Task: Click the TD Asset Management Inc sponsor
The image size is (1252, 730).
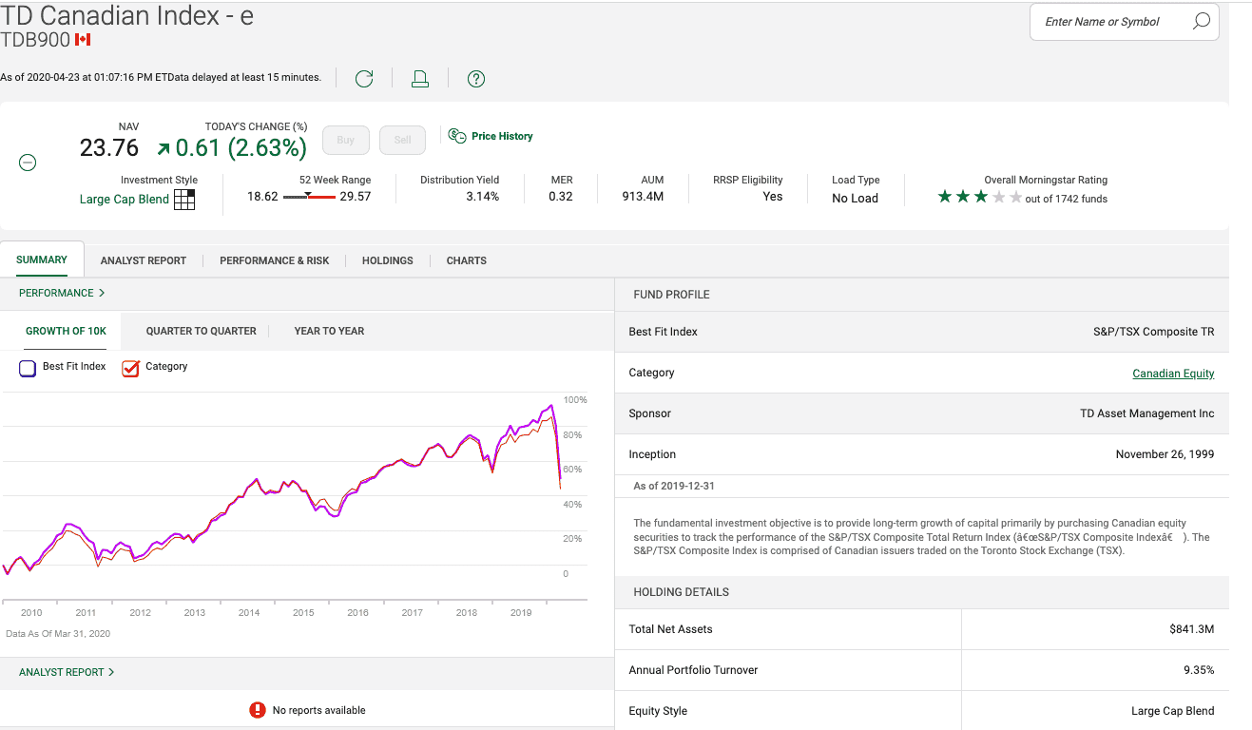Action: click(1147, 413)
